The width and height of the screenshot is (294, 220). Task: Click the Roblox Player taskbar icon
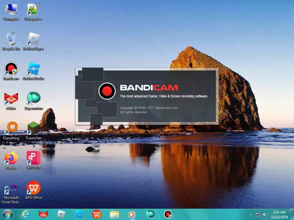pyautogui.click(x=61, y=214)
